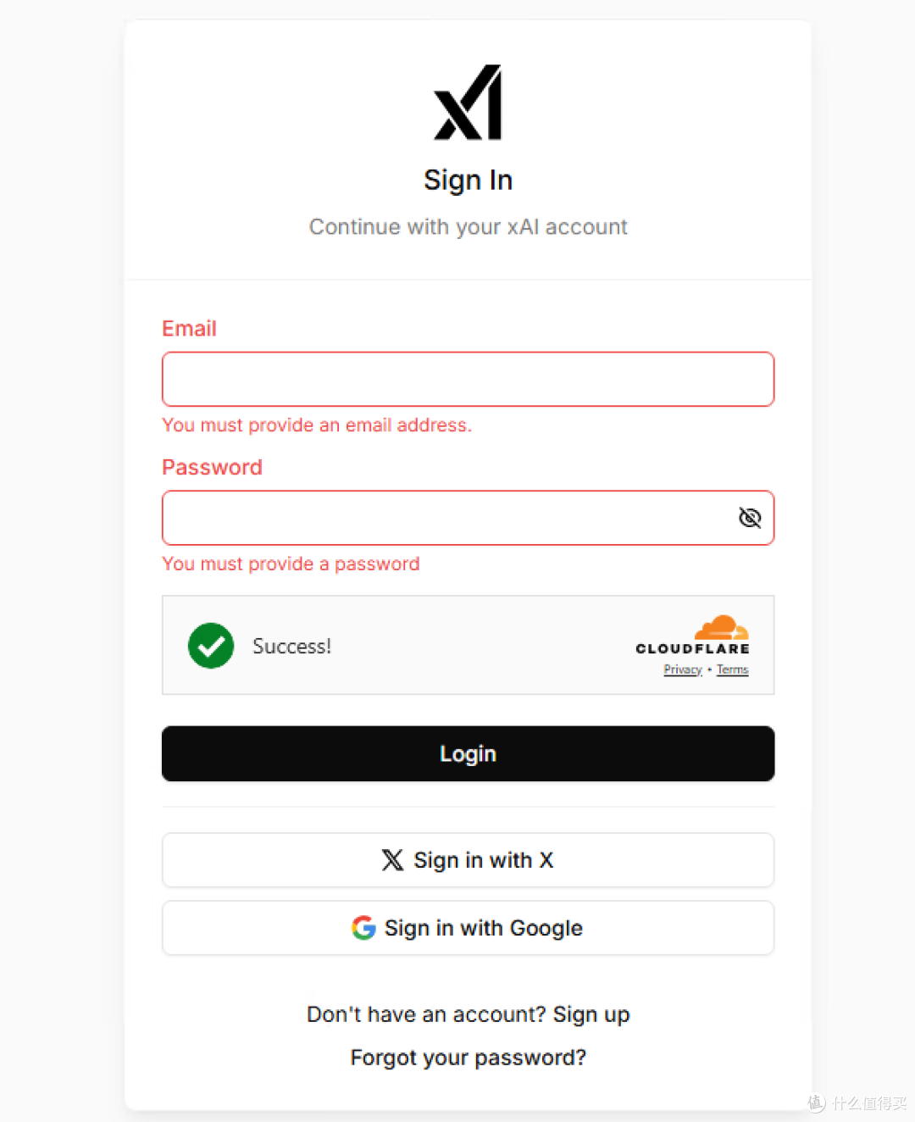Click the email address error message
Screen dimensions: 915x1122
[x=317, y=425]
